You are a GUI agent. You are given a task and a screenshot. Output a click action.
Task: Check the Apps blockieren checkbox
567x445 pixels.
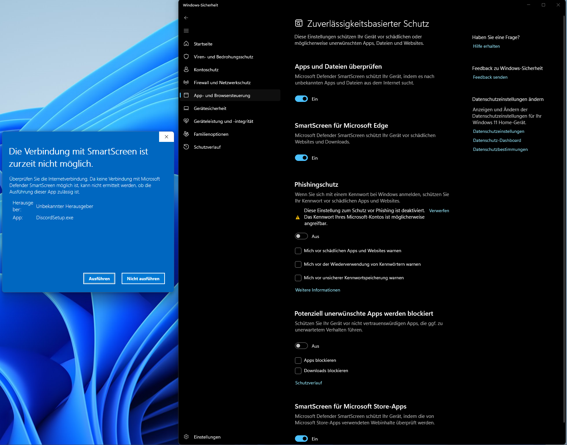point(298,360)
